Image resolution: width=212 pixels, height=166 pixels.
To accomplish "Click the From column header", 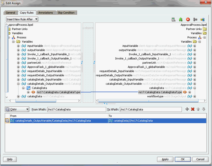I will (x=59, y=116).
